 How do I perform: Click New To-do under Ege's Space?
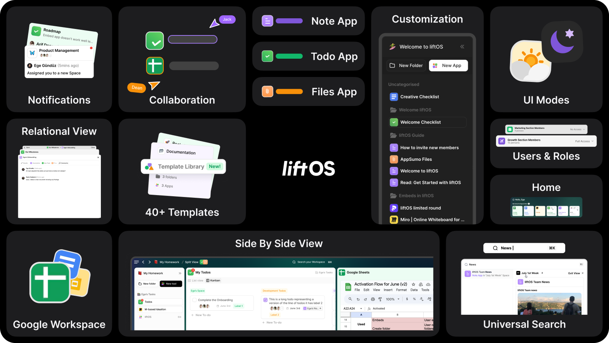click(201, 315)
